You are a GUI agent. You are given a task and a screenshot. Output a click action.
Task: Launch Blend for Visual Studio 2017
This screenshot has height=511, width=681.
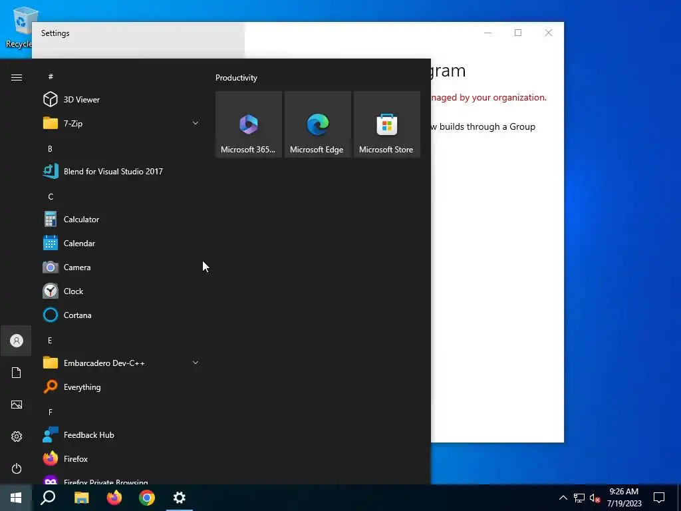[122, 171]
